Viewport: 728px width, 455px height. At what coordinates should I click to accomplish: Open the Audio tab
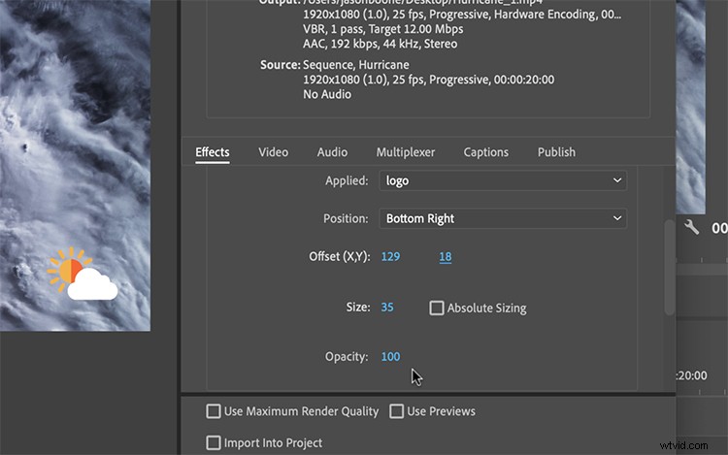(x=332, y=152)
